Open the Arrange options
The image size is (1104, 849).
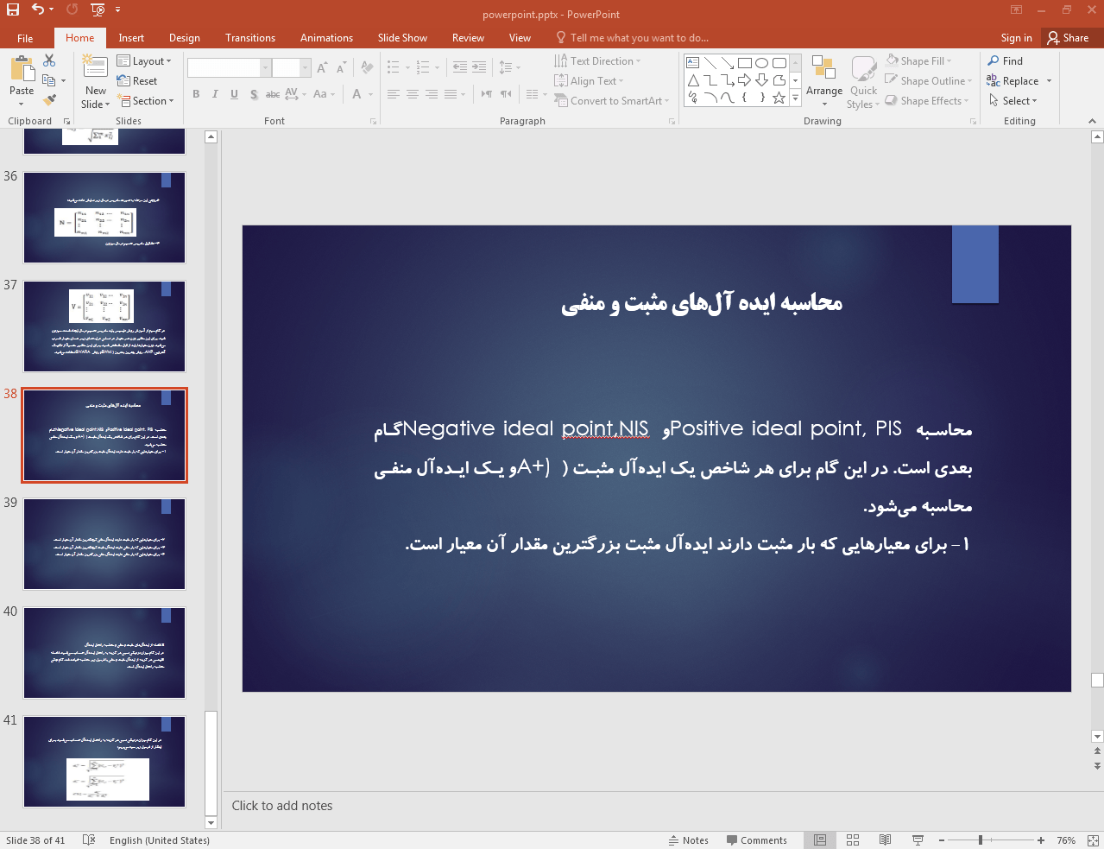tap(823, 81)
